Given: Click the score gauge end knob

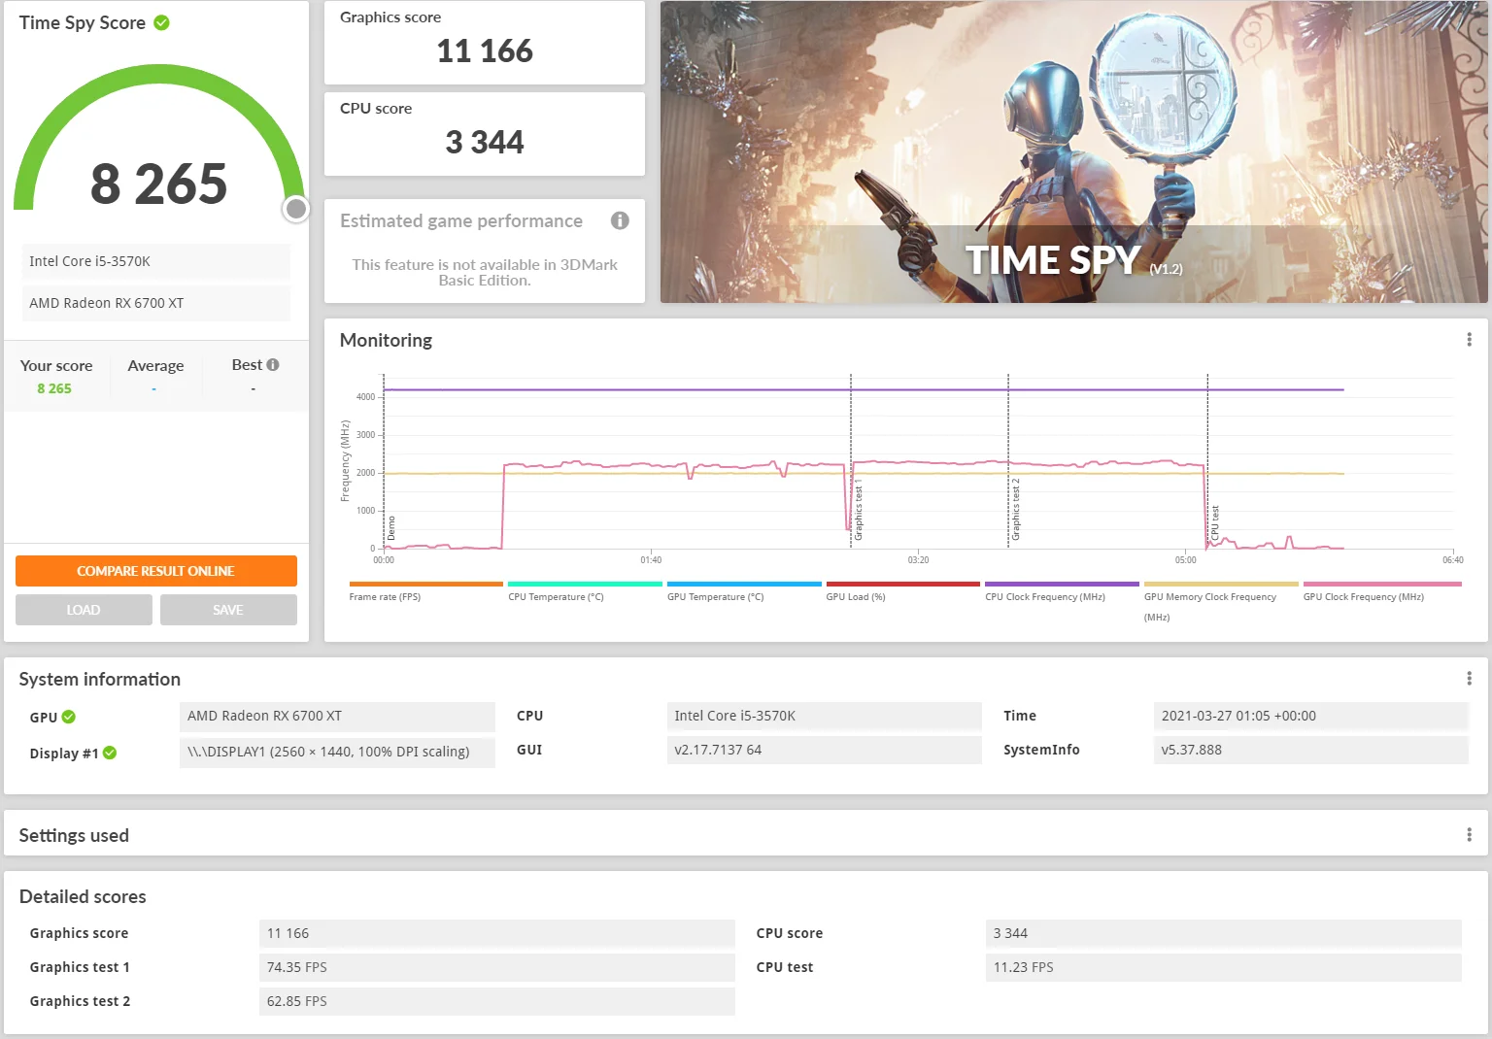Looking at the screenshot, I should (x=296, y=209).
